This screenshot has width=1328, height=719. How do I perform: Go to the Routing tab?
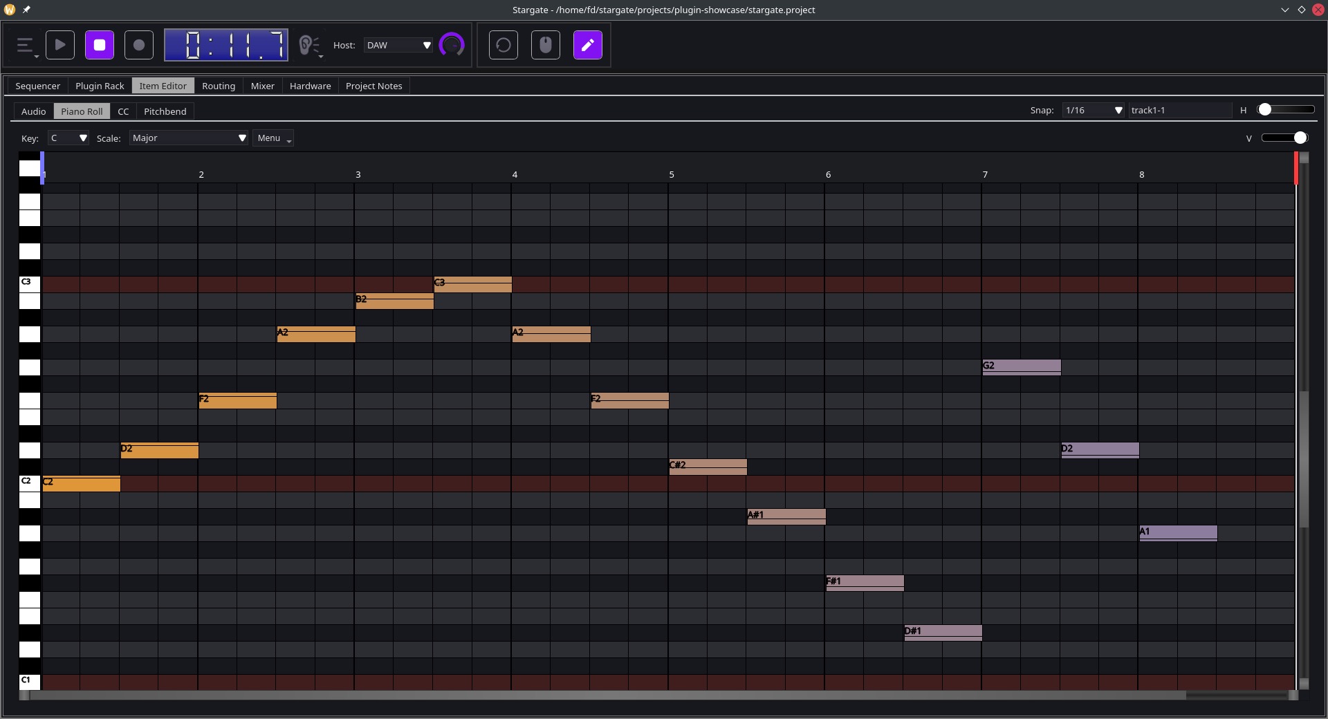219,86
